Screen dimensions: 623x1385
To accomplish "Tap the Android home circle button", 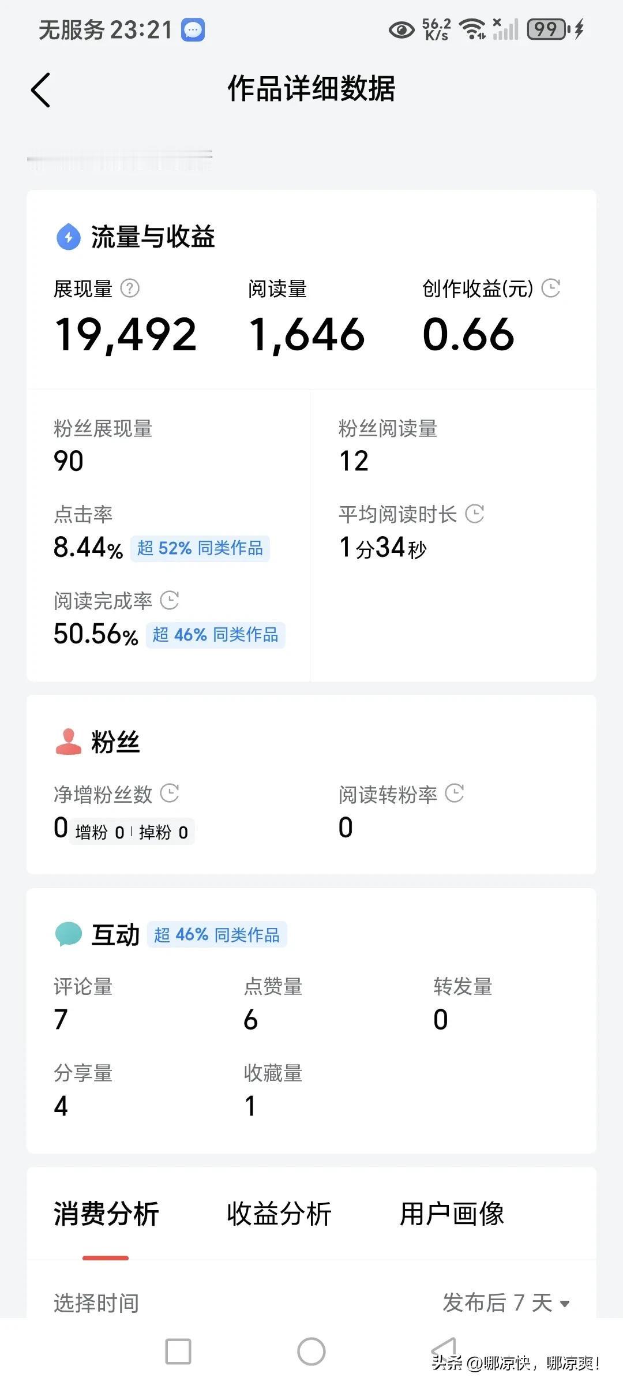I will (x=311, y=1352).
